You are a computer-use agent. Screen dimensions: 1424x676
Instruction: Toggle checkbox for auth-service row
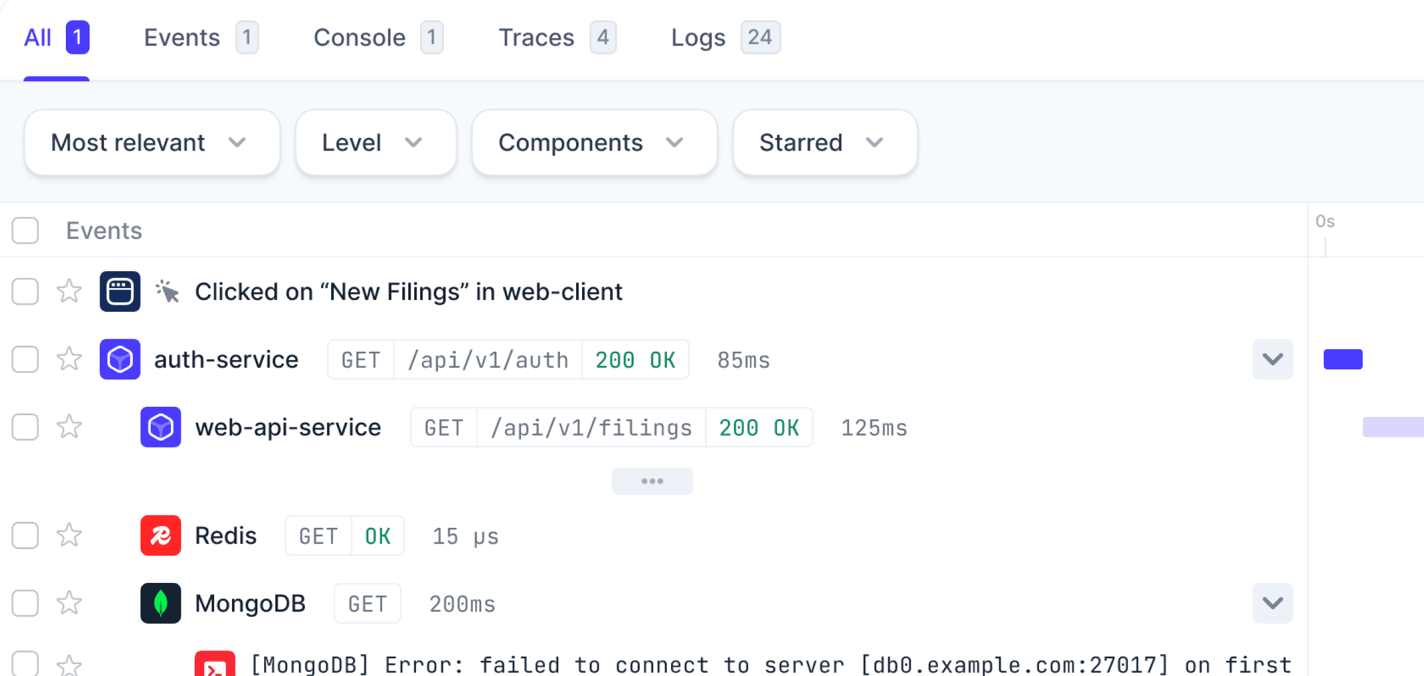[x=24, y=358]
